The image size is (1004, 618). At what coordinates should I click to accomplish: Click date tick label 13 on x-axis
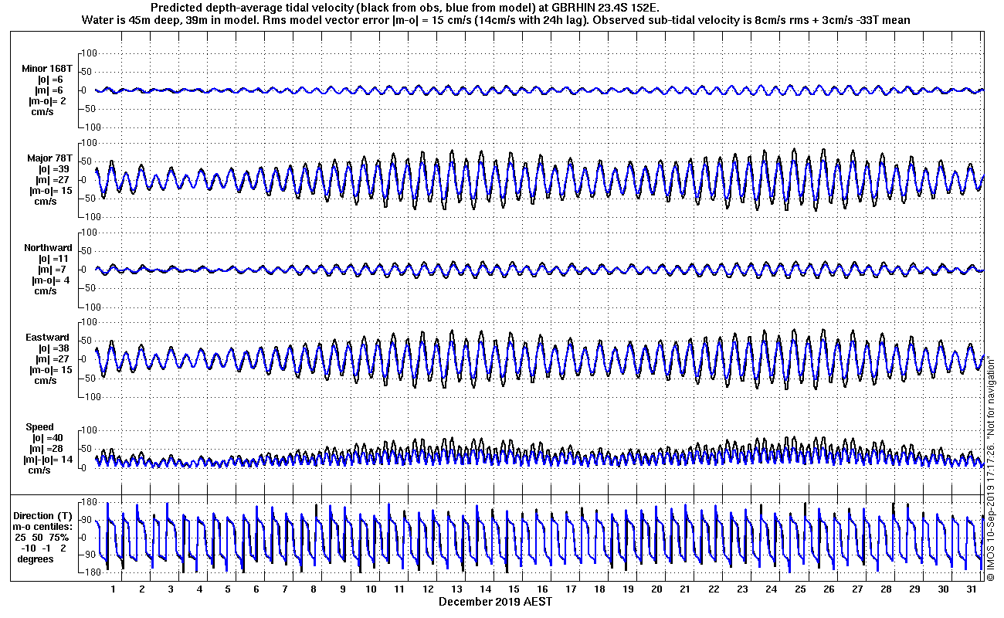(456, 589)
